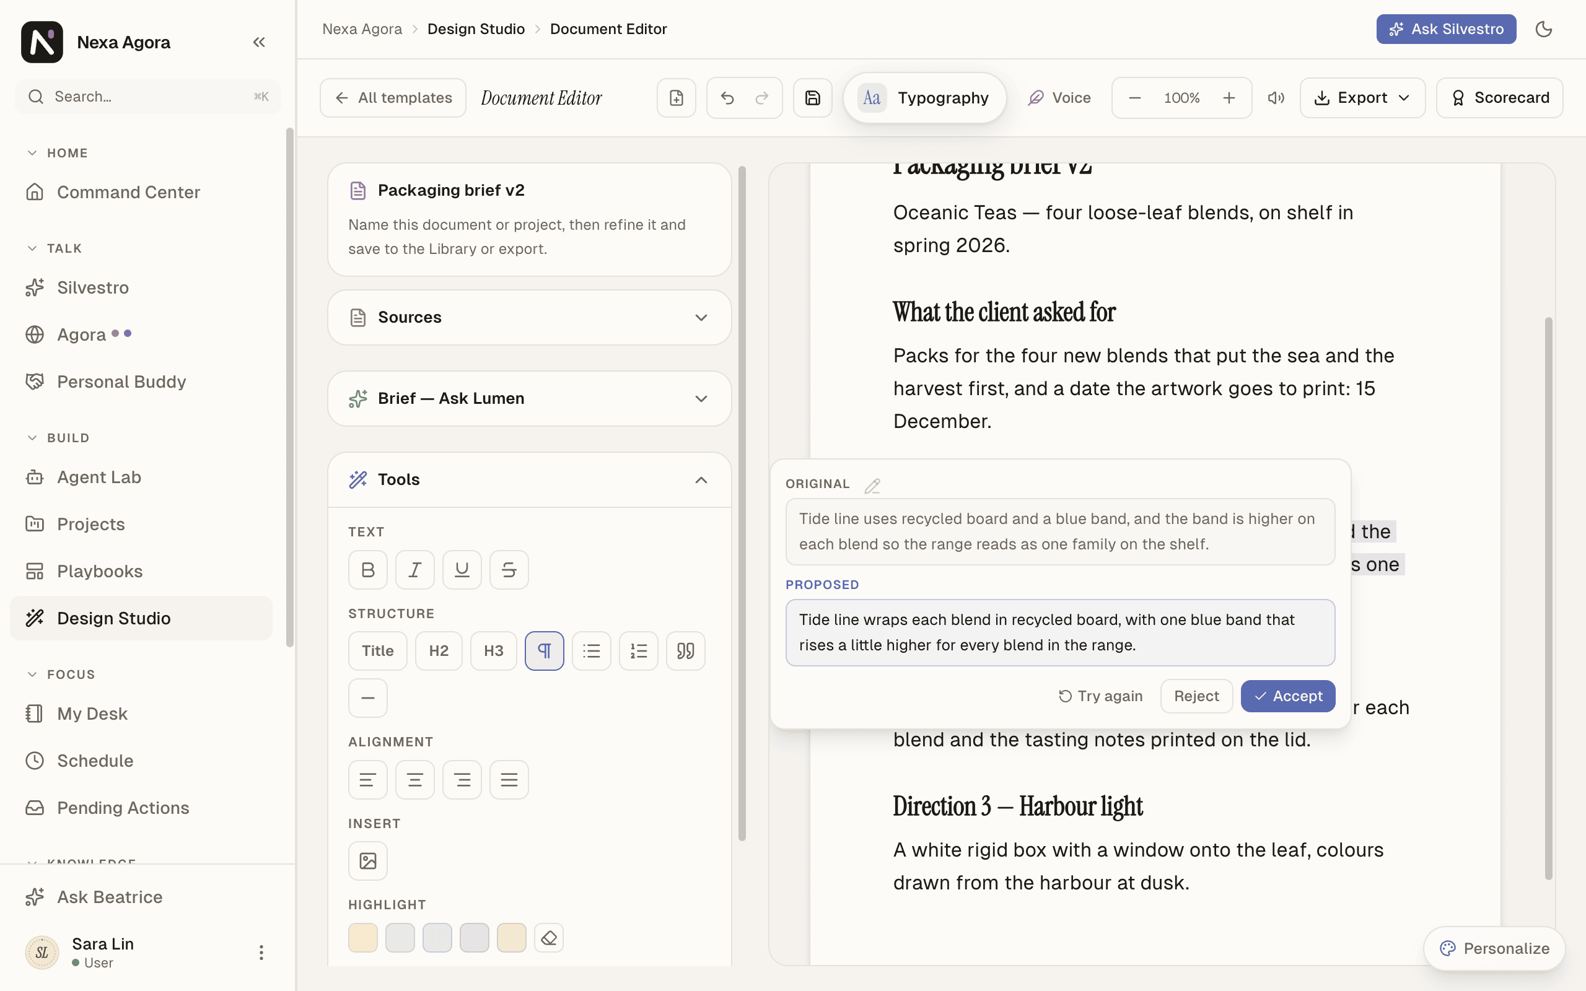Apply numbered list structure
The image size is (1586, 991).
pyautogui.click(x=639, y=651)
